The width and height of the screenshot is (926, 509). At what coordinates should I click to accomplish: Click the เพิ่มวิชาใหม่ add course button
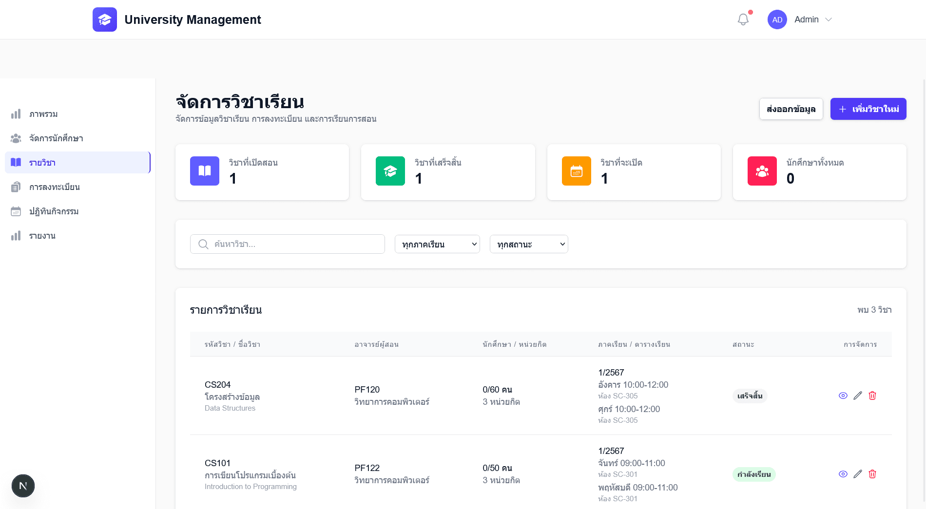point(868,109)
